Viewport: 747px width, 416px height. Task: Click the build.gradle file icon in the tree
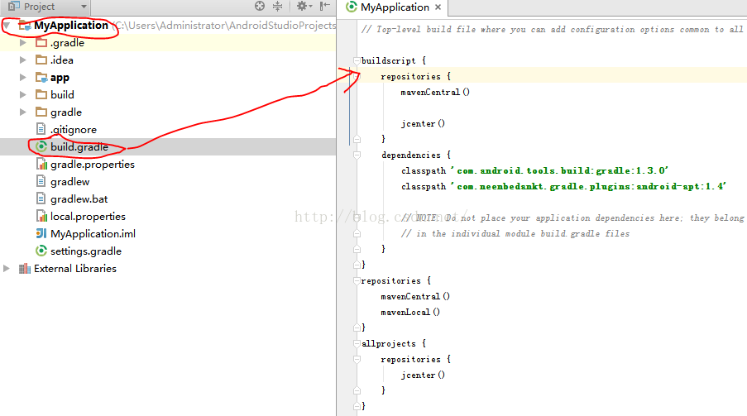(41, 146)
